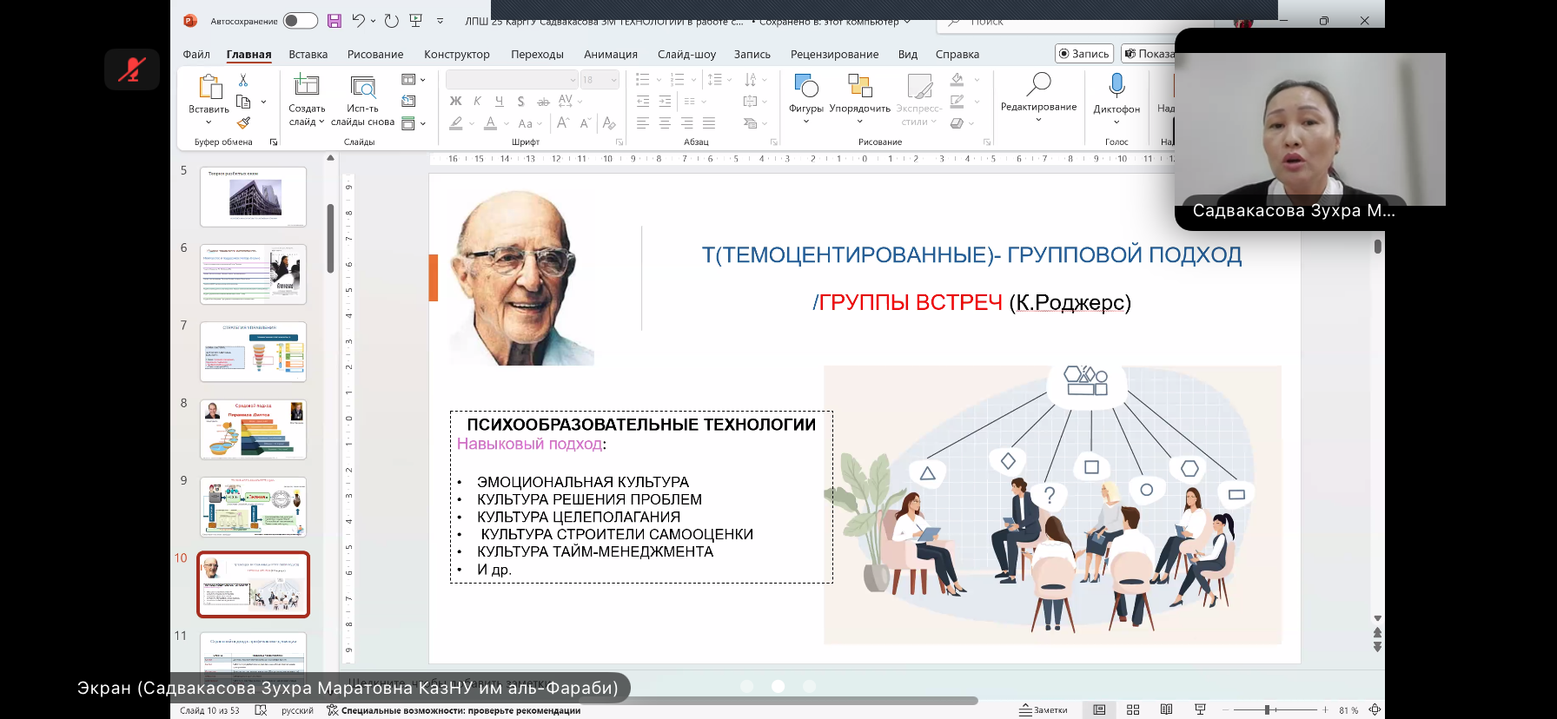Start Slide Show from status bar
Viewport: 1557px width, 719px height.
[1200, 709]
